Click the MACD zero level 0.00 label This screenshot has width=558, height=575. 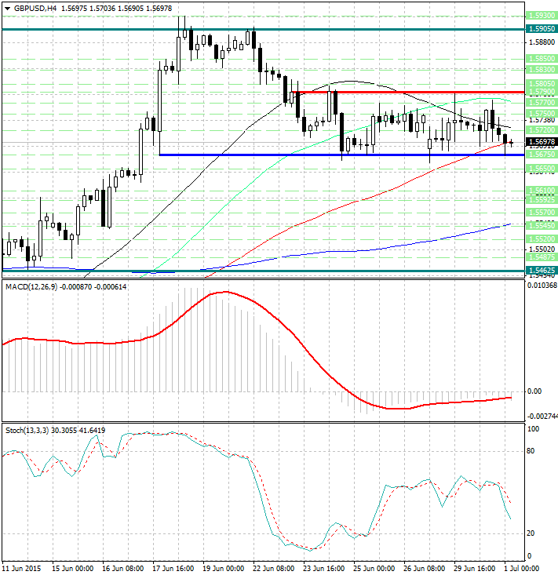534,391
